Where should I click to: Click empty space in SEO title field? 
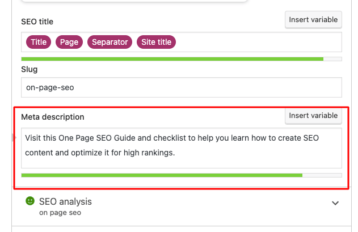coord(255,42)
